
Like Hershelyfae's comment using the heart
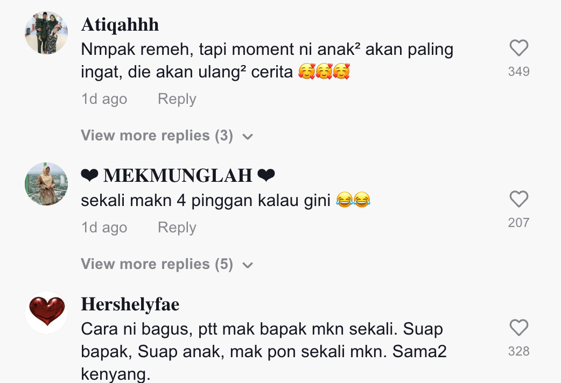point(519,328)
